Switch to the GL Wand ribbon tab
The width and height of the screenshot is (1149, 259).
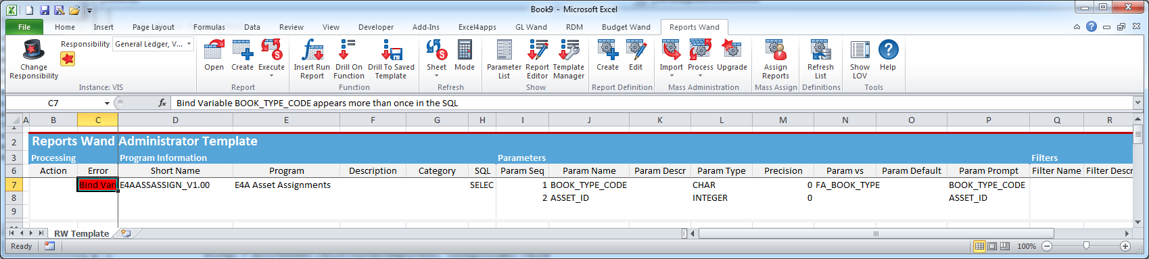[x=531, y=27]
